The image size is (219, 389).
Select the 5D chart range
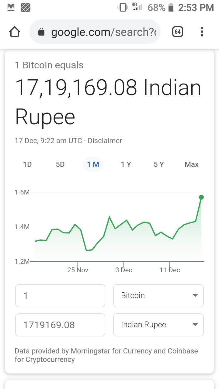(x=60, y=164)
